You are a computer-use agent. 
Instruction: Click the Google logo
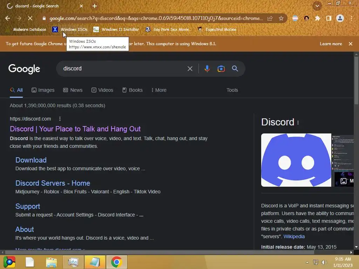(x=24, y=69)
